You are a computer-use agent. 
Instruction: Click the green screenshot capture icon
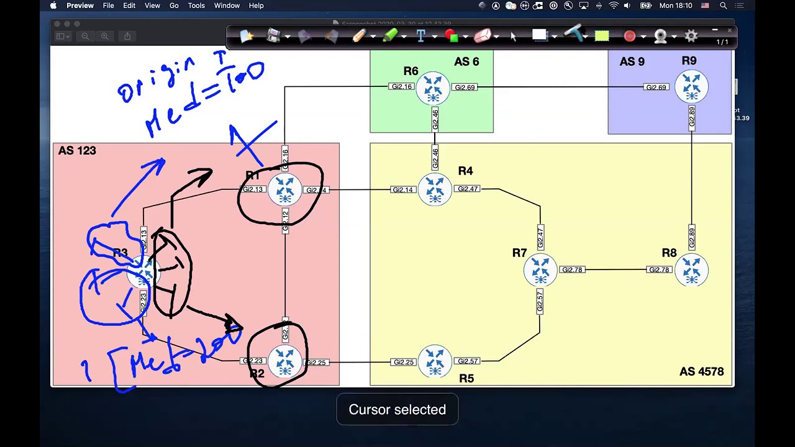click(x=602, y=36)
